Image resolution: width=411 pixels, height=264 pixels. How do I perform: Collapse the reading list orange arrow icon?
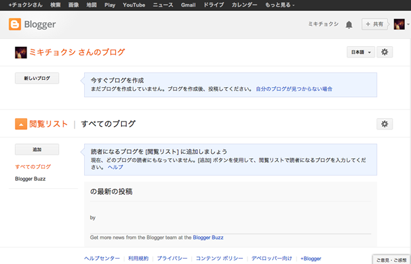pos(21,124)
